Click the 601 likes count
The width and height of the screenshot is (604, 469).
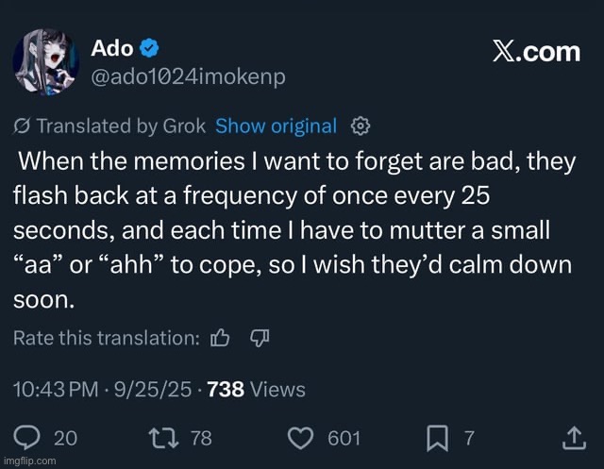pos(344,438)
